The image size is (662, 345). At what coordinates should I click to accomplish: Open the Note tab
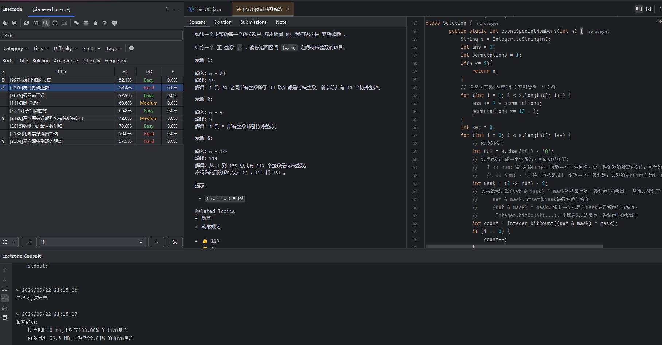pos(281,22)
